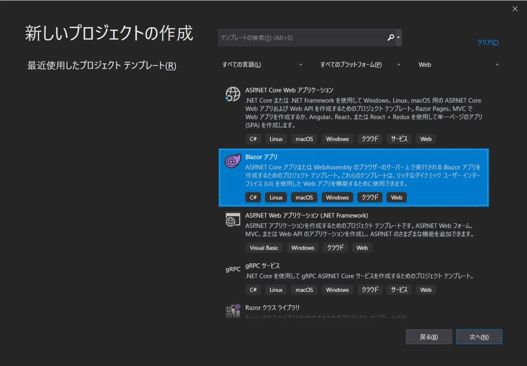Click the ASP.NET Web アプリケーション (.NET Framework) icon
This screenshot has width=527, height=366.
point(232,219)
